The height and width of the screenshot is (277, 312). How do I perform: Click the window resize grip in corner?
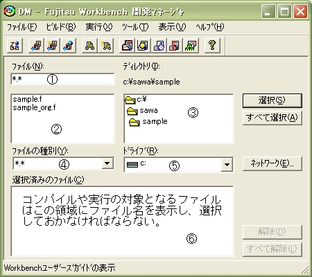tap(305, 269)
